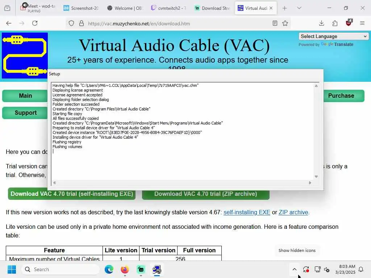371x278 pixels.
Task: Open the Firefox hamburger application menu
Action: coord(362,23)
